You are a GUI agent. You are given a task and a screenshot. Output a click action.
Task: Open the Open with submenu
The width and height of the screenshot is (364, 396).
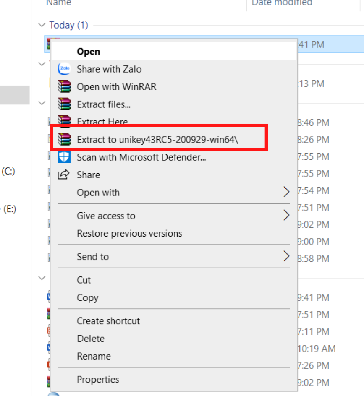pos(174,193)
